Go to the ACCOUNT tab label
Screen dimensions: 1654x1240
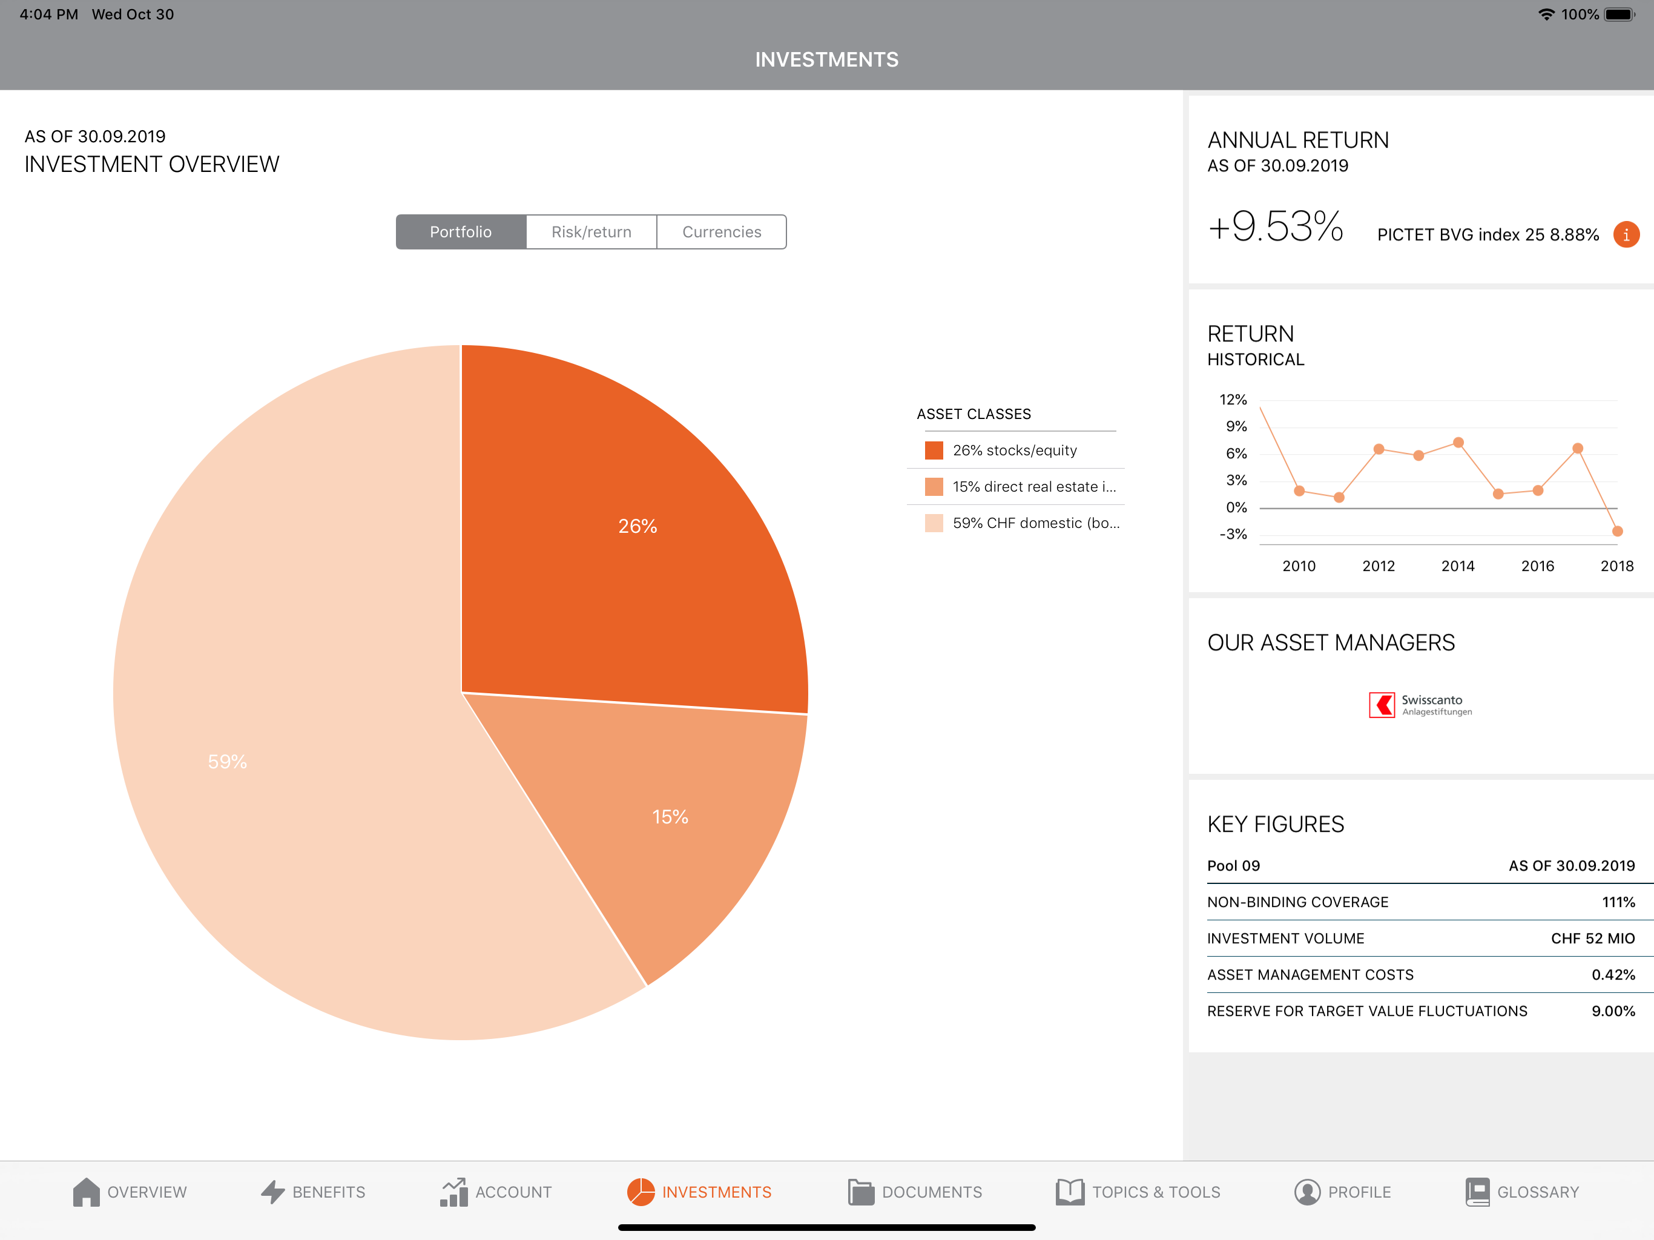click(514, 1192)
